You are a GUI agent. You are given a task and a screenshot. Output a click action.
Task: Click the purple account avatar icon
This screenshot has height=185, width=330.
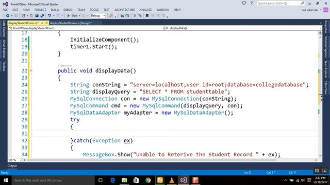(326, 10)
